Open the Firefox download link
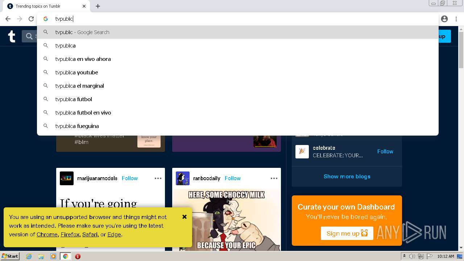This screenshot has height=261, width=464. (x=70, y=235)
